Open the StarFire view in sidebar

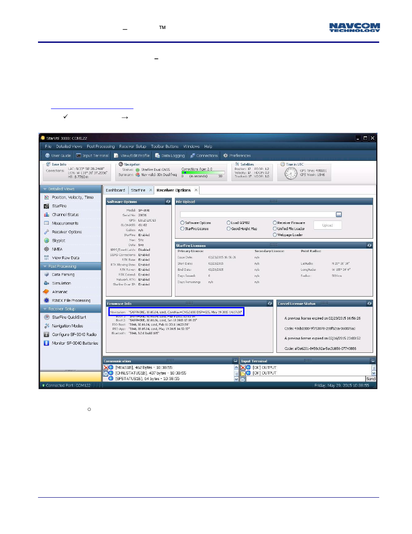point(55,206)
